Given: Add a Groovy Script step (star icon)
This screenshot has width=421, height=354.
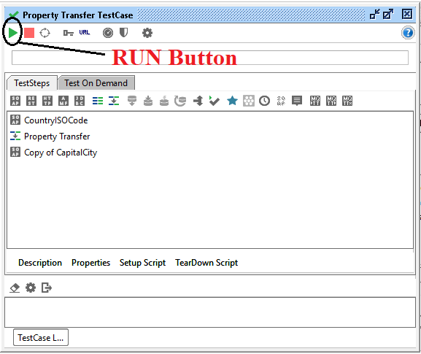Looking at the screenshot, I should [232, 101].
